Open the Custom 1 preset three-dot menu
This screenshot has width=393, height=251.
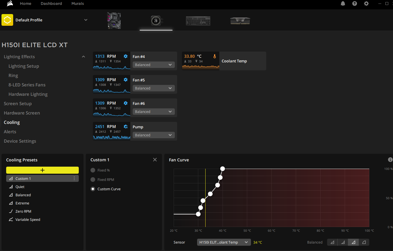click(x=74, y=178)
